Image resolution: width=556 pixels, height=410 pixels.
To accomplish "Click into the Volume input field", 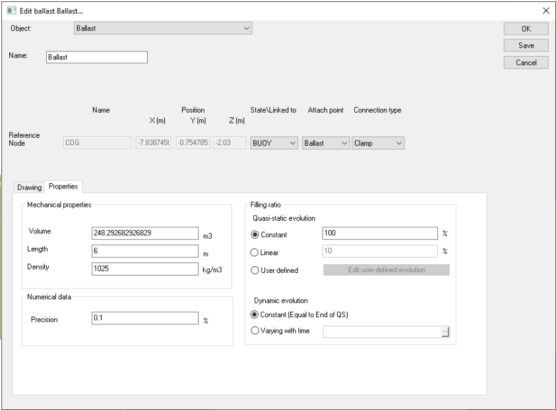I will click(145, 233).
